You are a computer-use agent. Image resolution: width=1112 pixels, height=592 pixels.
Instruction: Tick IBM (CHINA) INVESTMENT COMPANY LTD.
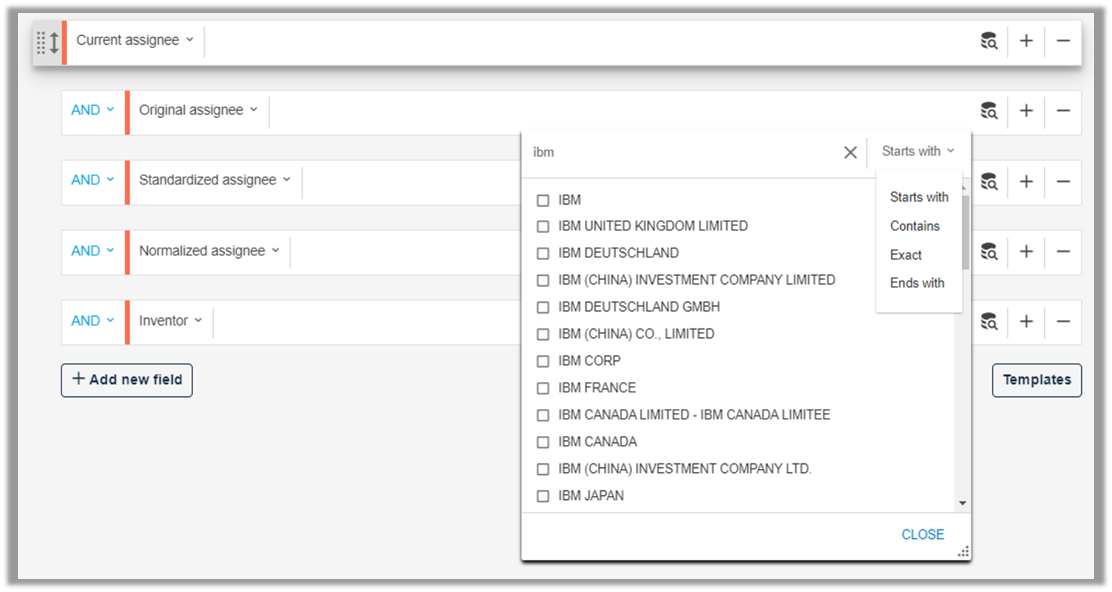pos(543,469)
